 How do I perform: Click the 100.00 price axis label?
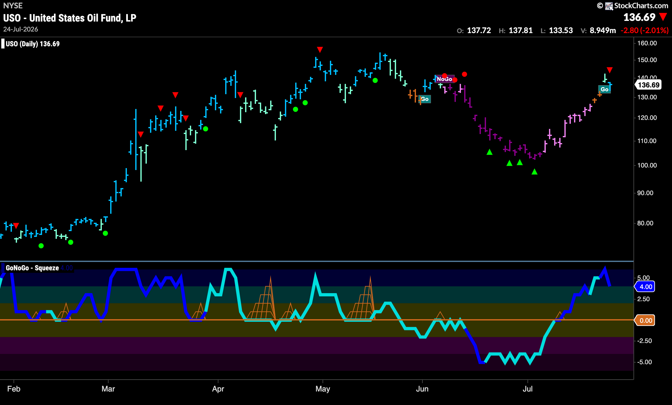[x=647, y=165]
